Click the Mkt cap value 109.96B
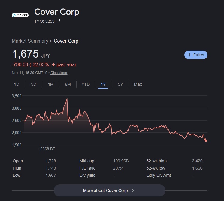224x201 pixels. point(121,161)
